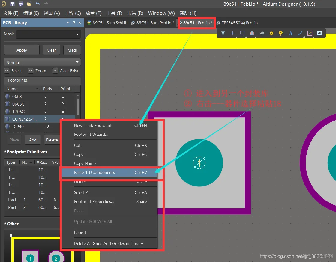Select the move objects cross tool

(232, 33)
